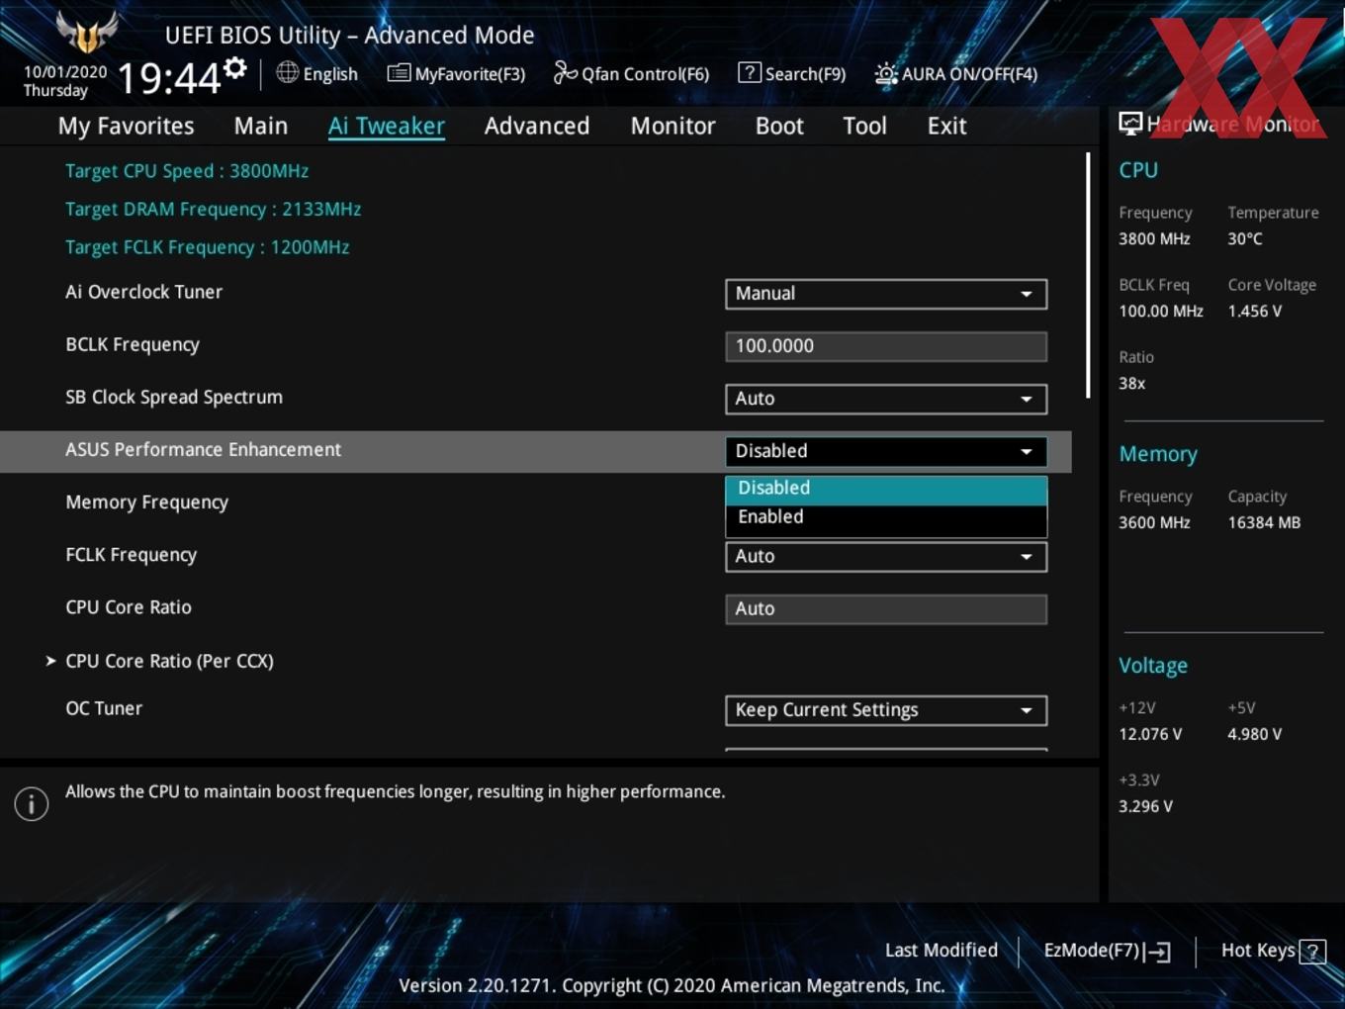The image size is (1345, 1009).
Task: Click the gear icon beside the clock
Action: coord(235,67)
